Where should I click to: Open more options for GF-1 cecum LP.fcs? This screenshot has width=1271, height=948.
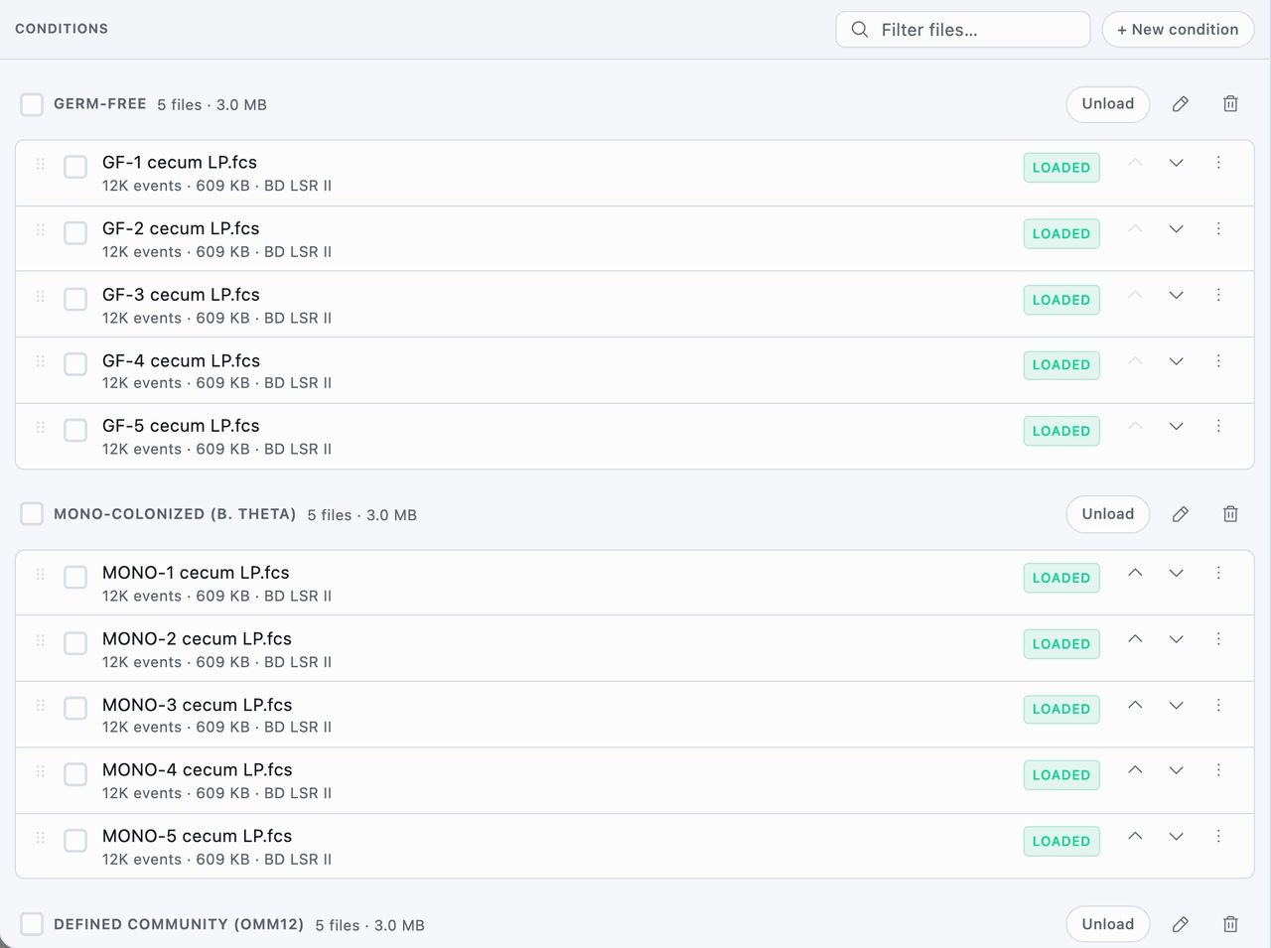(x=1218, y=163)
